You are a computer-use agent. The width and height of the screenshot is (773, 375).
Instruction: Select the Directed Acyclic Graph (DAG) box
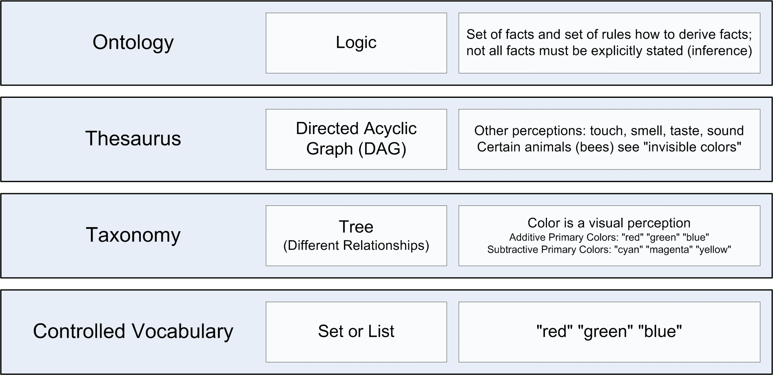click(356, 139)
